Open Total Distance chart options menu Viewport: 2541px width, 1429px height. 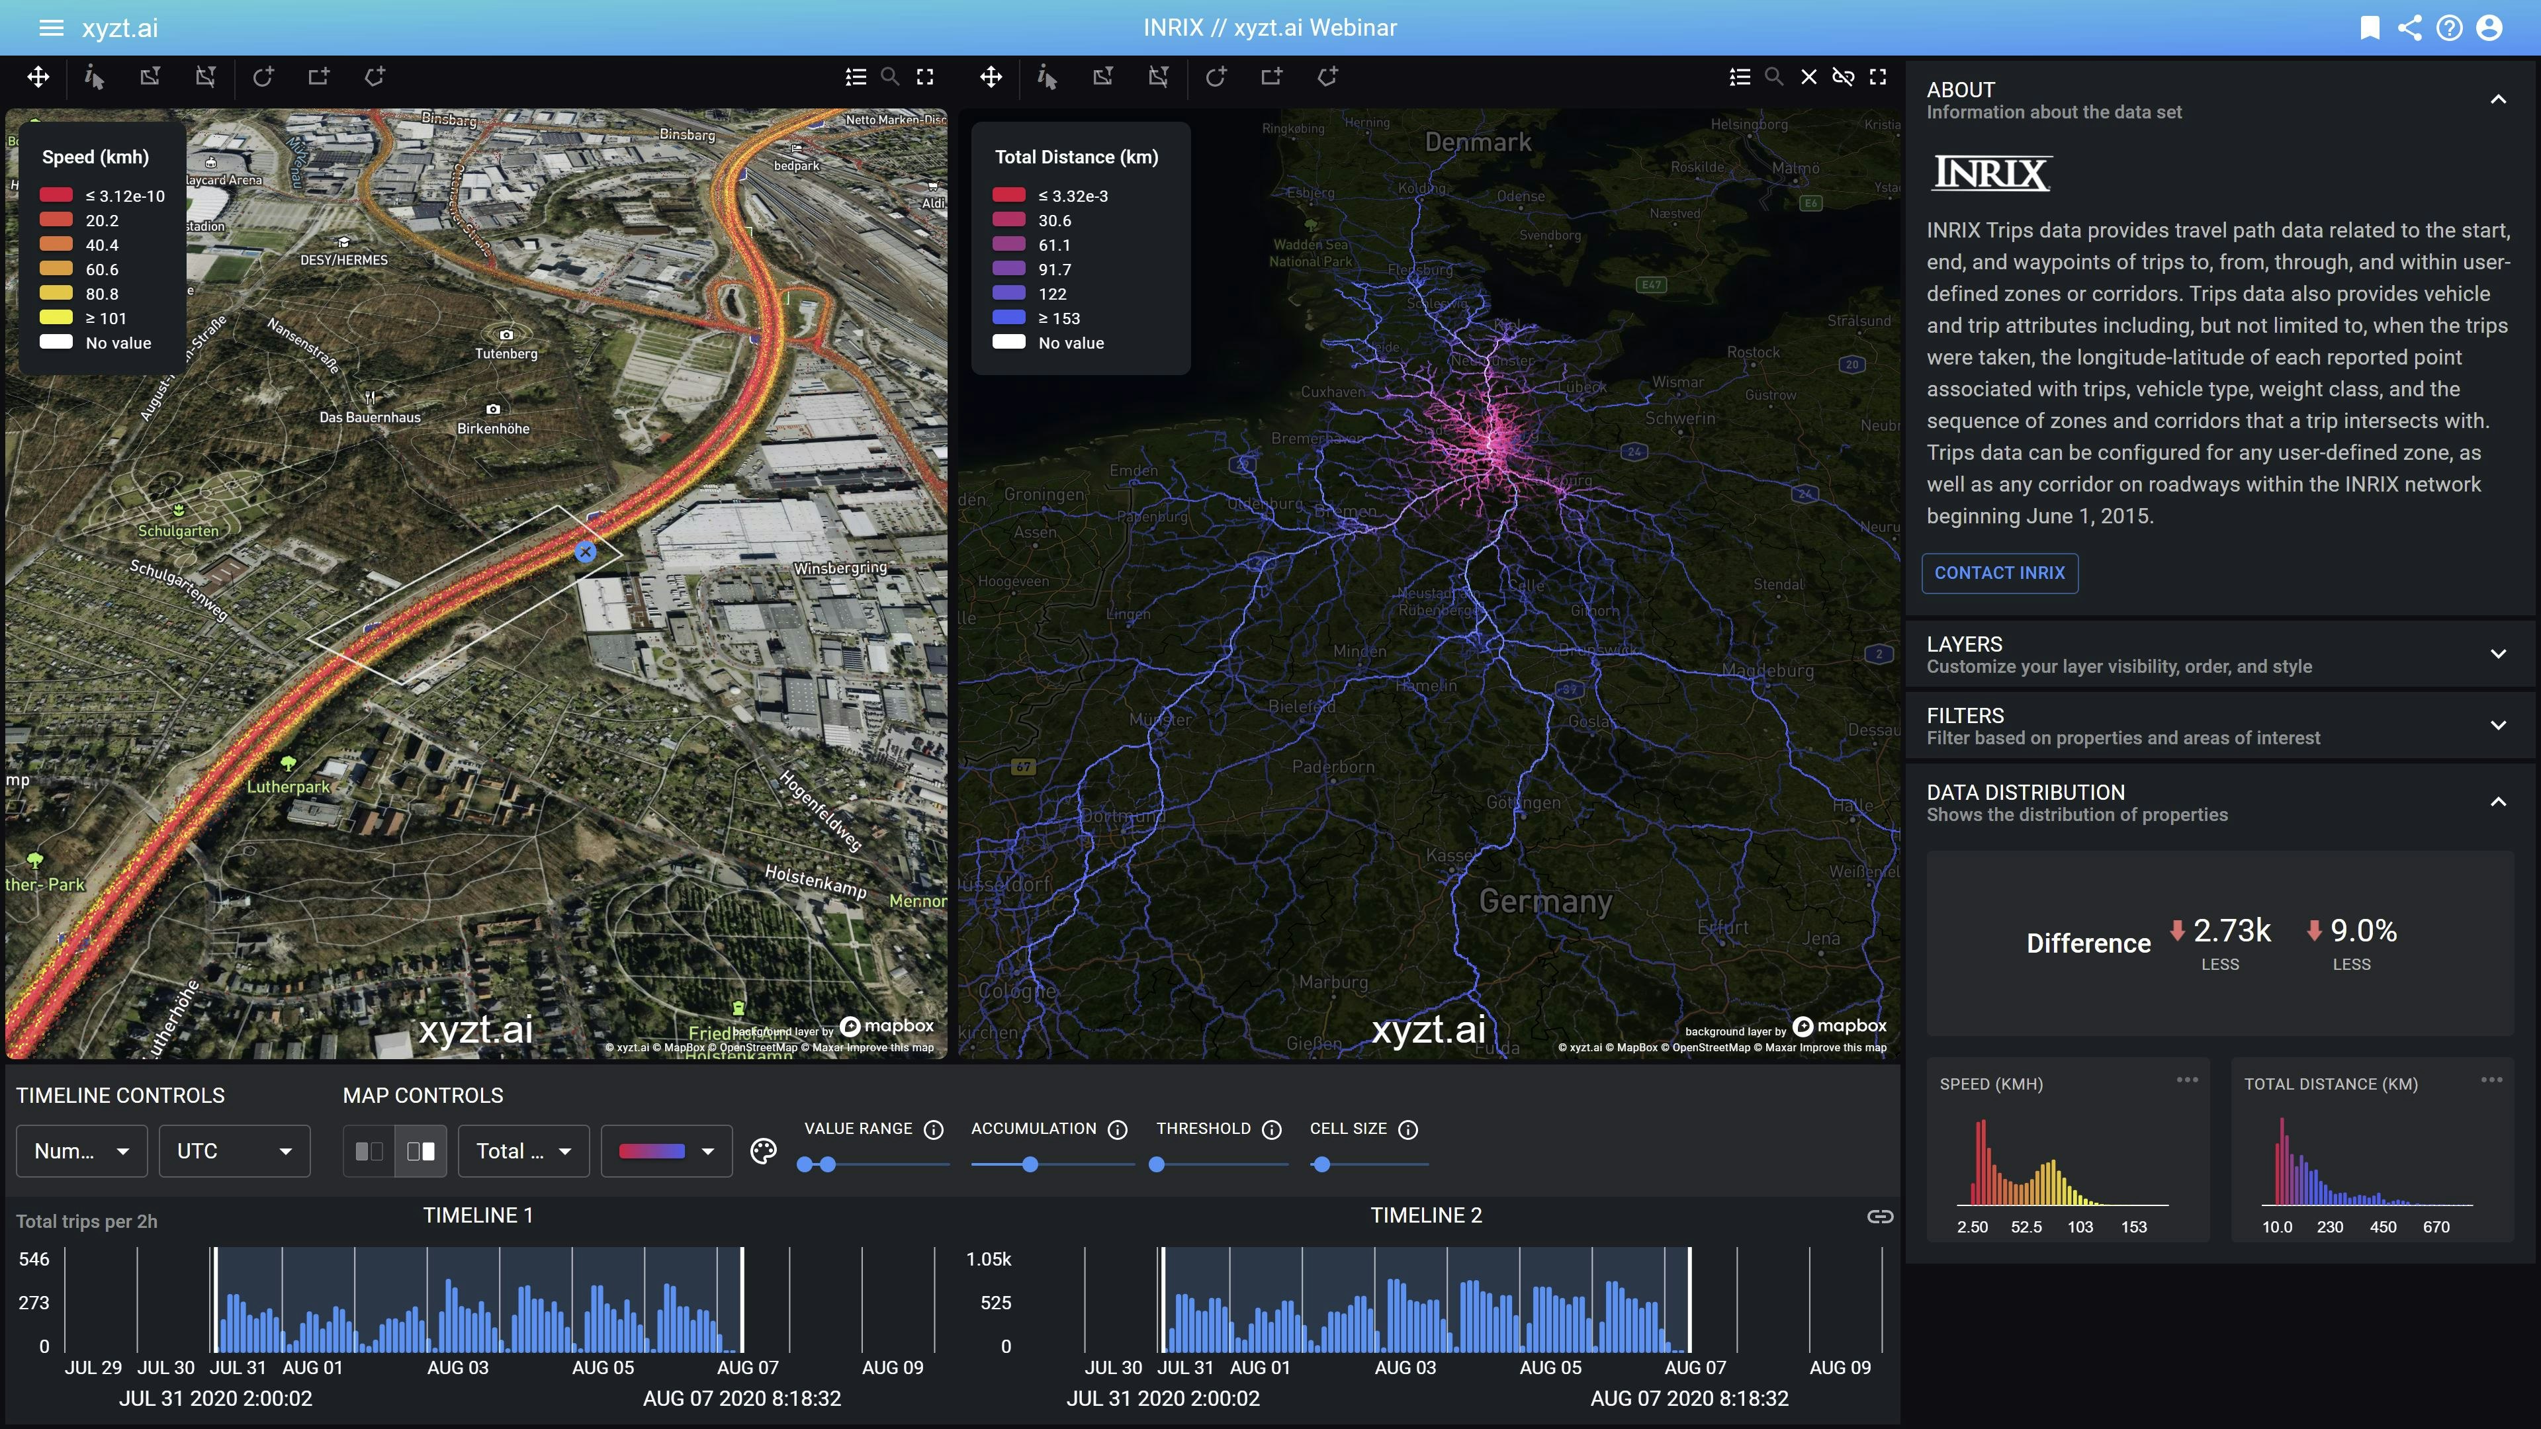pyautogui.click(x=2491, y=1080)
